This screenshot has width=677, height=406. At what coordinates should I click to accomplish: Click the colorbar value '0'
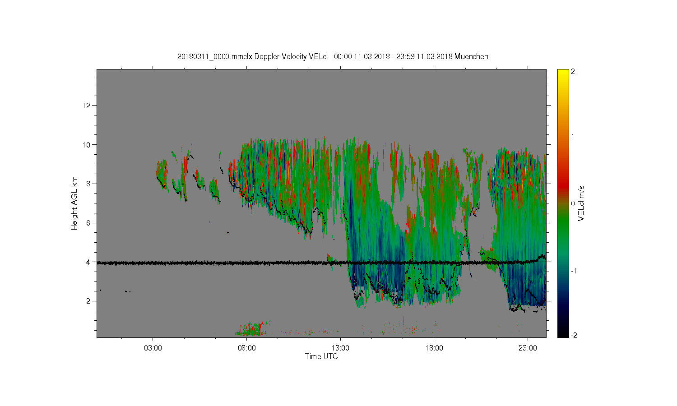(573, 203)
